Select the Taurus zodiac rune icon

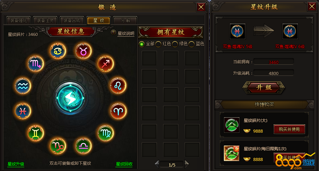point(83,51)
